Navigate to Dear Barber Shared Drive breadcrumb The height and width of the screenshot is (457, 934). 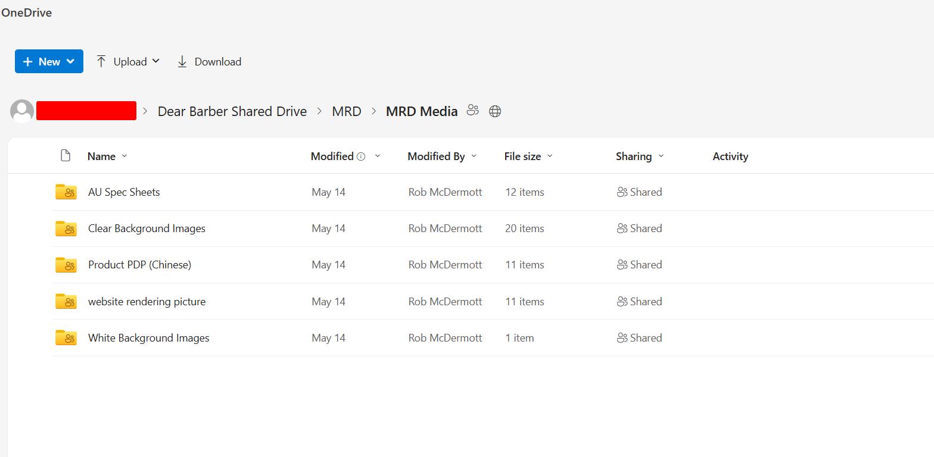point(232,111)
